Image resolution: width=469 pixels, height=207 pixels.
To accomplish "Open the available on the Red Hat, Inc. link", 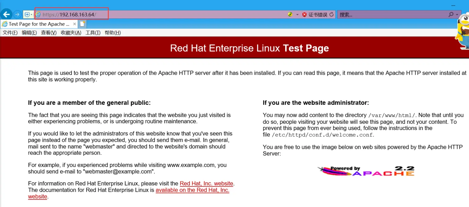I will (192, 190).
